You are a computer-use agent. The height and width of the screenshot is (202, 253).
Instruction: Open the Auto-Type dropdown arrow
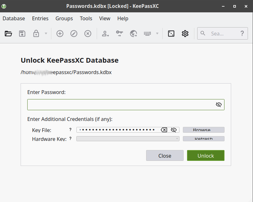click(x=157, y=34)
